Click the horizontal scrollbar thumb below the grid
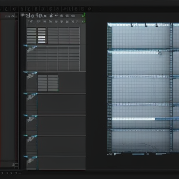This screenshot has width=179, height=179. (x=138, y=154)
